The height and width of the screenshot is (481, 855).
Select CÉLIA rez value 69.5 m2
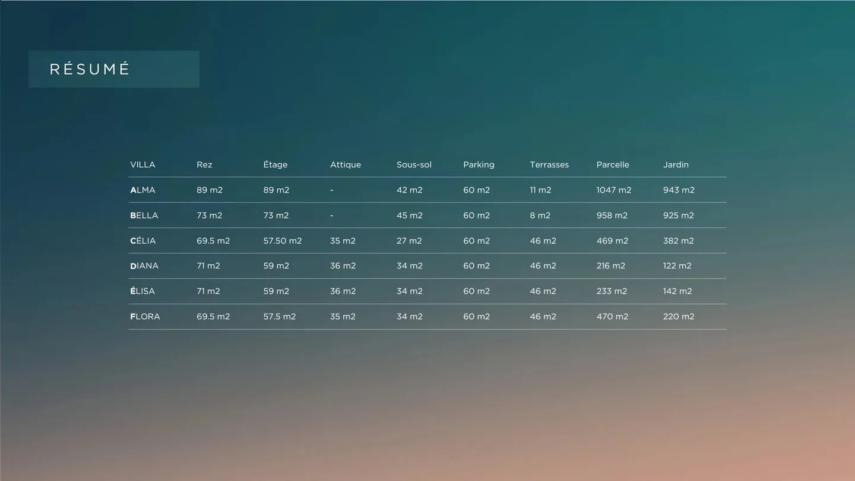click(213, 240)
